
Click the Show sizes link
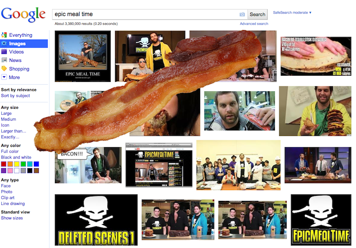(x=12, y=218)
